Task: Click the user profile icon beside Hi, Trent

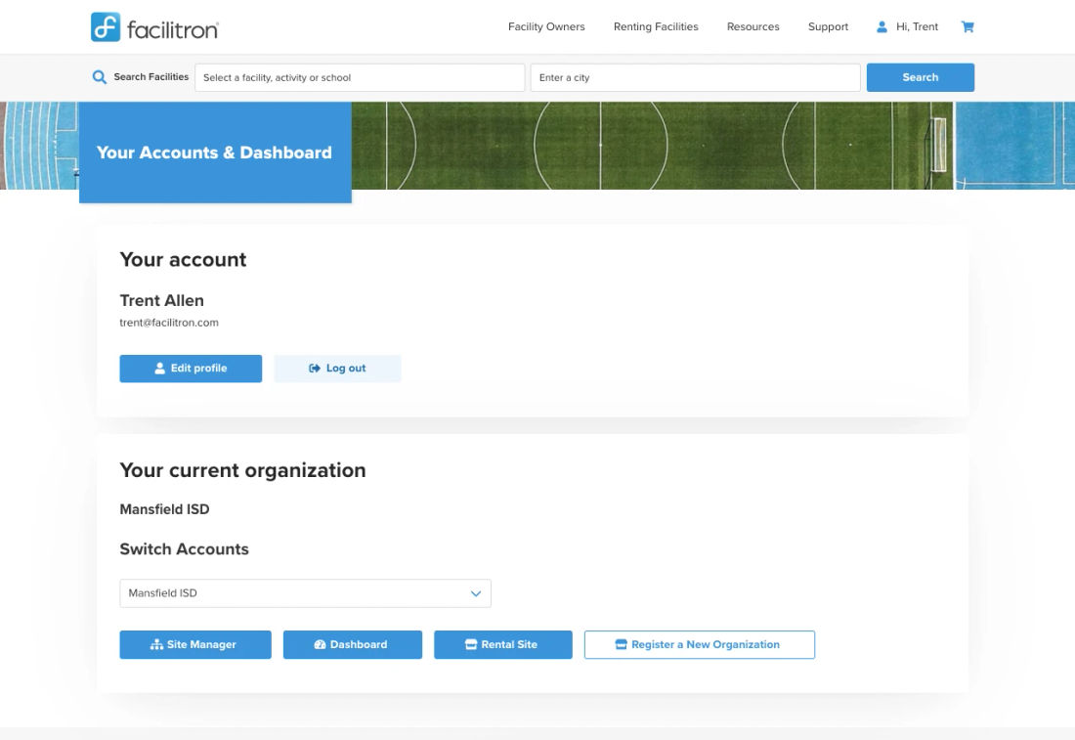Action: tap(881, 26)
